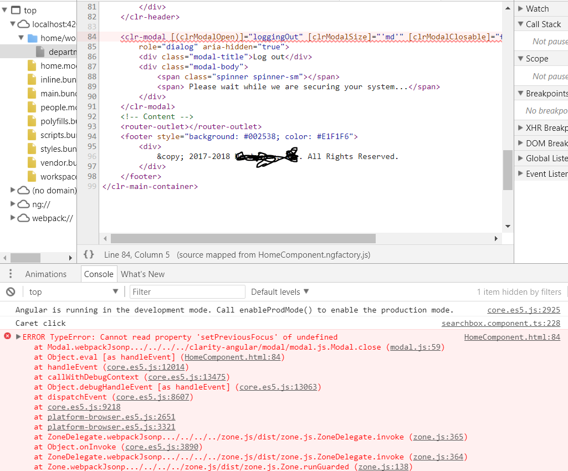Open searchbox.component.ts:228 source link
Screen dimensions: 568x471
(x=500, y=323)
